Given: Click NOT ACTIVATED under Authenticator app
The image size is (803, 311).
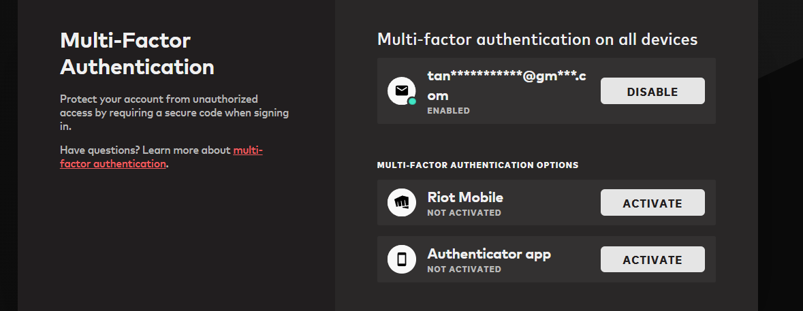Looking at the screenshot, I should tap(464, 269).
